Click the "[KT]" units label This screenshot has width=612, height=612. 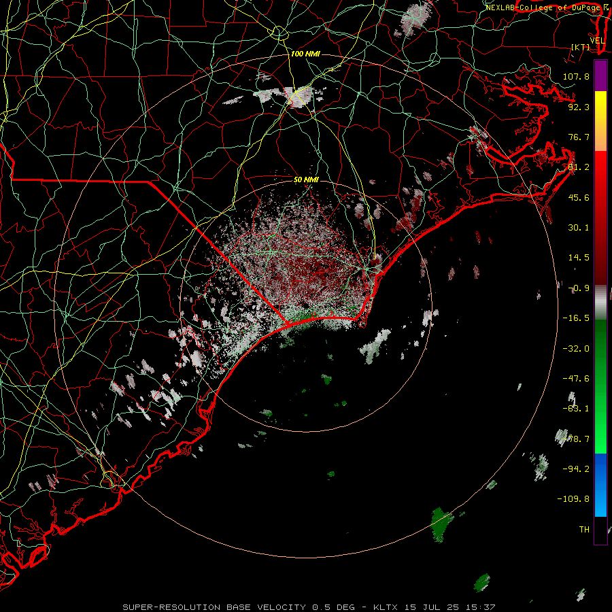[581, 47]
